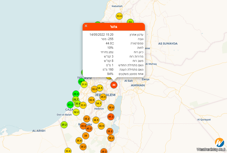Select the 36.4 temperature marker
Viewport: 227px width, 153px height.
[79, 140]
